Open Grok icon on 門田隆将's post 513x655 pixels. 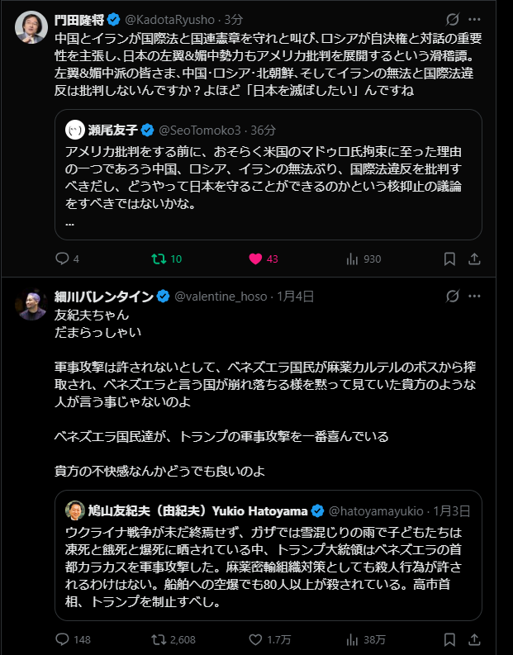[452, 18]
